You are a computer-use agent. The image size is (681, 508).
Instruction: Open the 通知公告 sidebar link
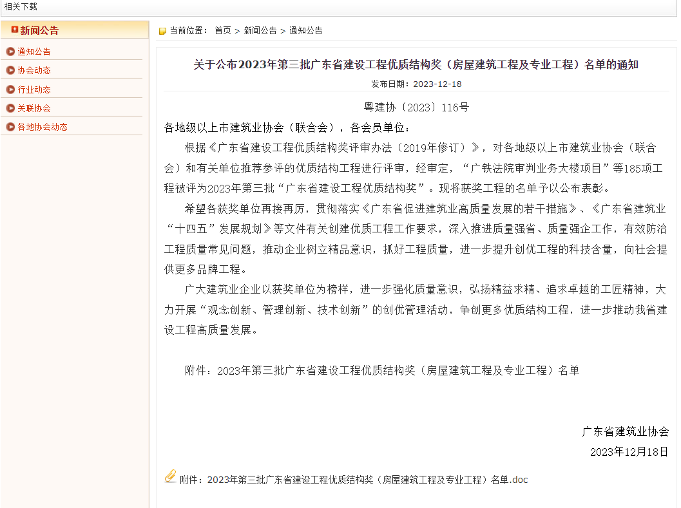point(34,52)
